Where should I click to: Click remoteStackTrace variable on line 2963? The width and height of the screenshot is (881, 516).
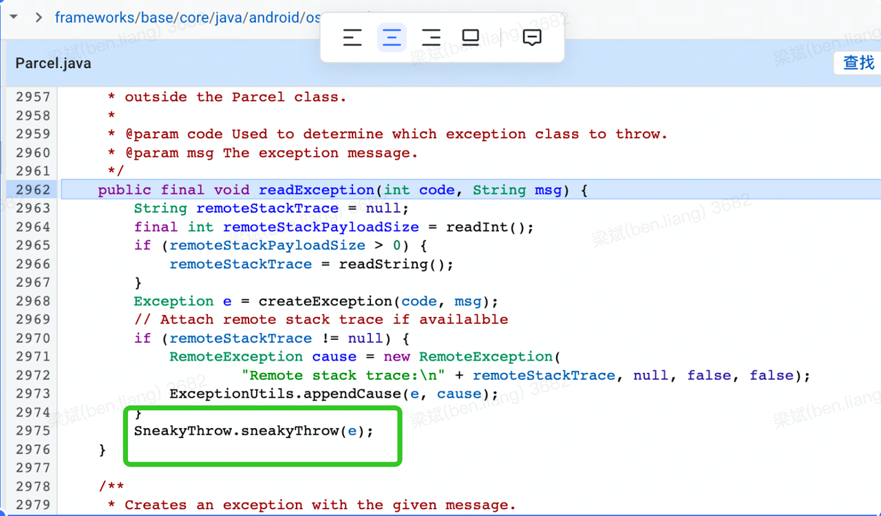click(268, 208)
